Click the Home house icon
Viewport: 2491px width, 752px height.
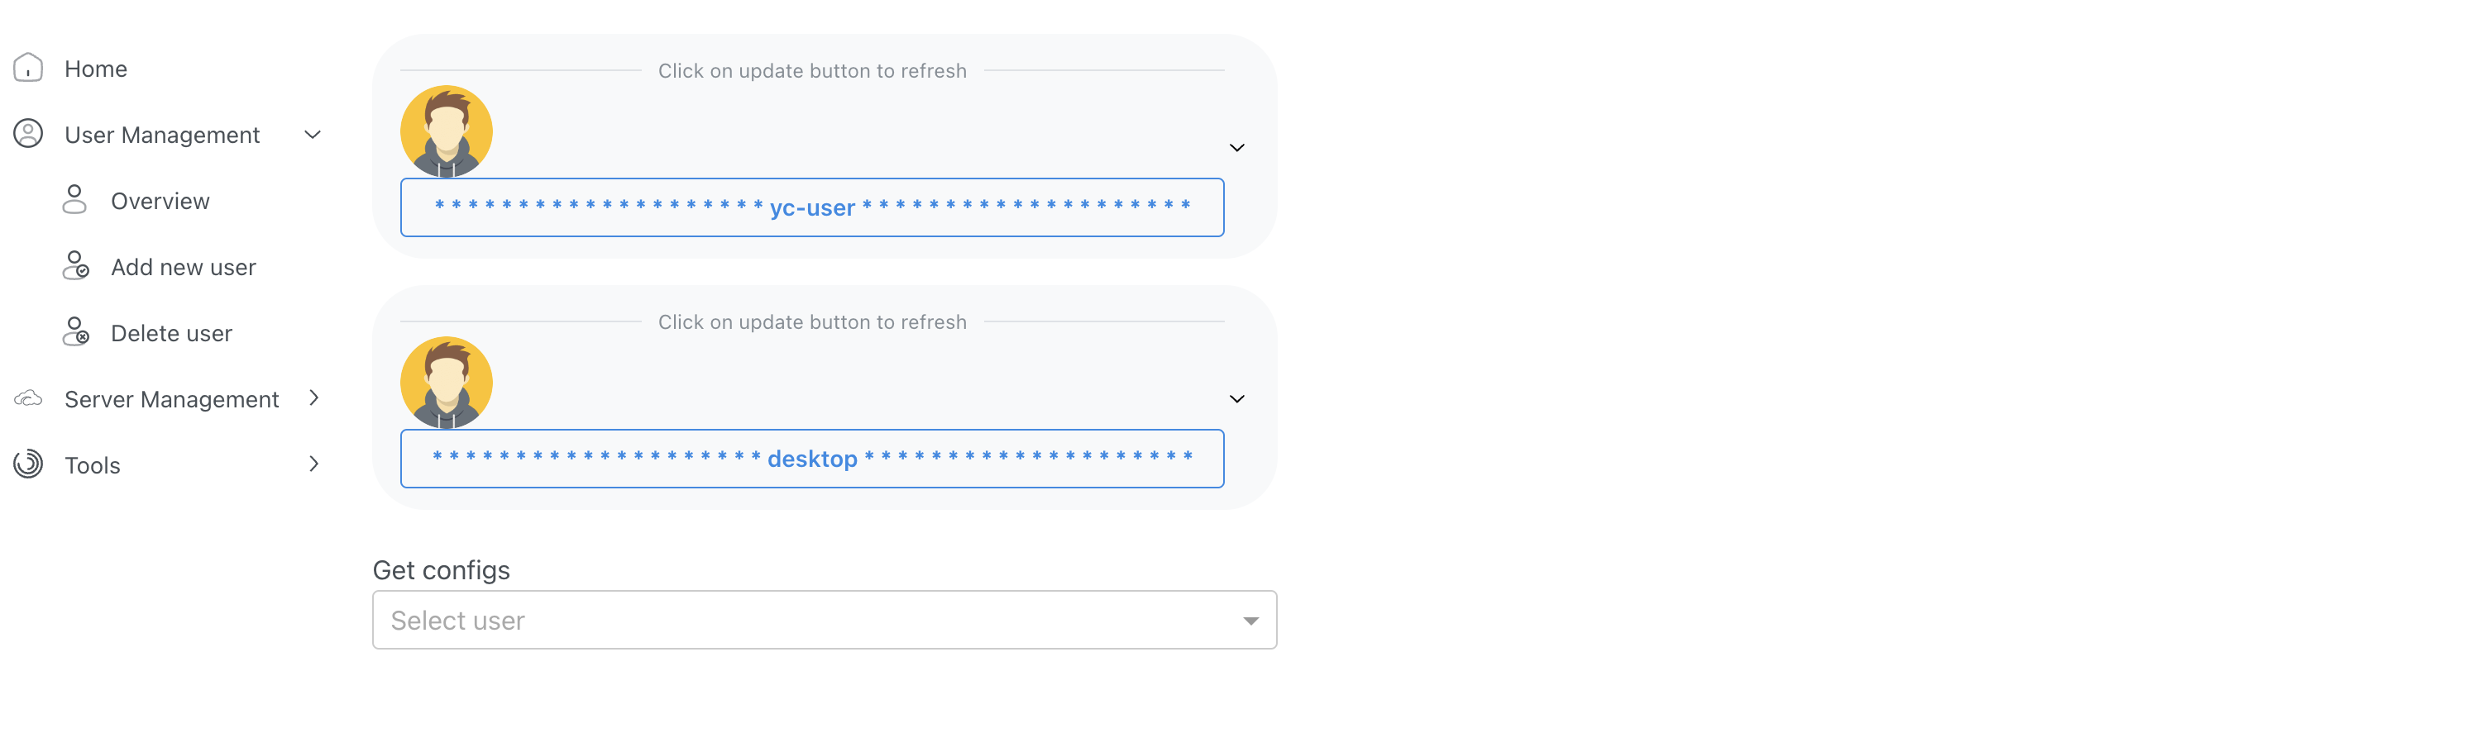(x=28, y=68)
